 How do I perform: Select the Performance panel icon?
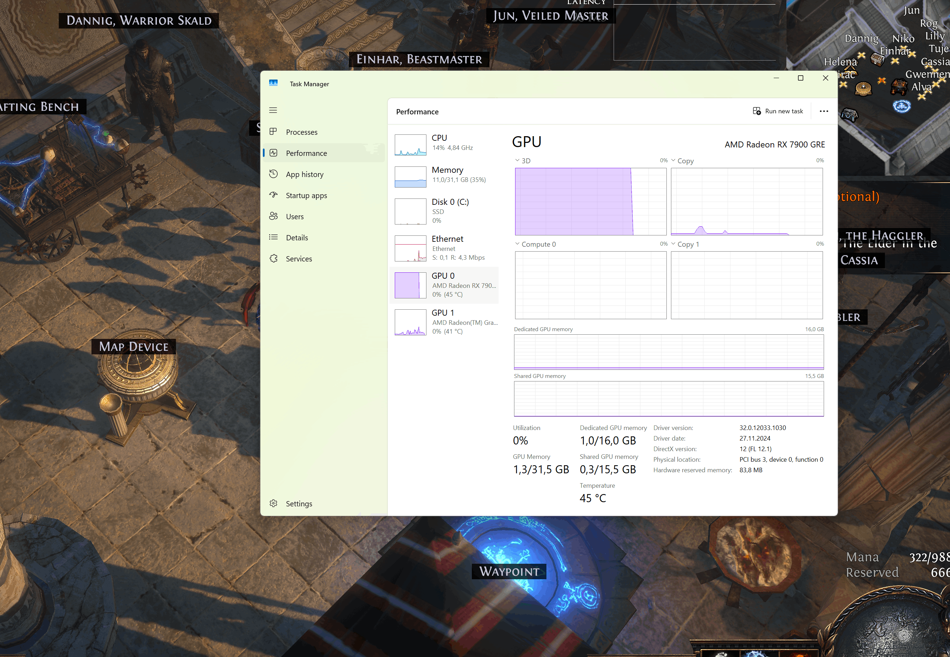pyautogui.click(x=273, y=153)
